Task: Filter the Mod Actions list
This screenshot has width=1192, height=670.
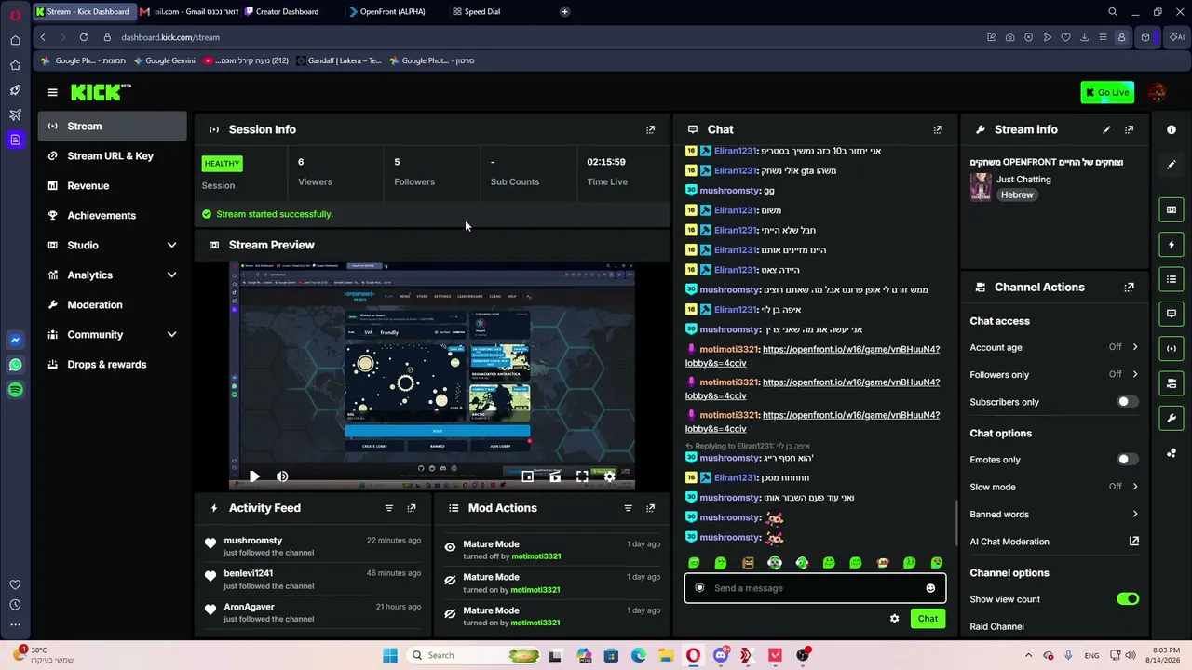Action: (x=628, y=508)
